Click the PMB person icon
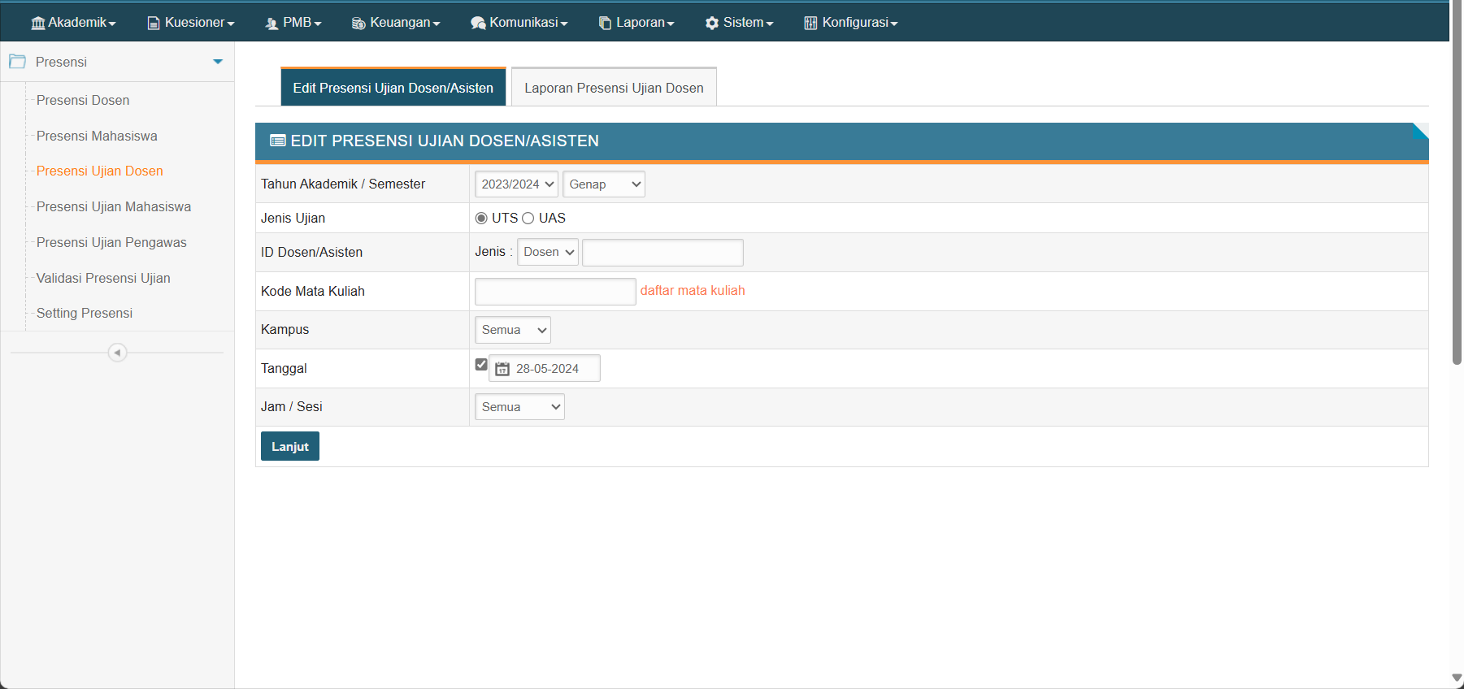Viewport: 1464px width, 689px height. (x=272, y=23)
